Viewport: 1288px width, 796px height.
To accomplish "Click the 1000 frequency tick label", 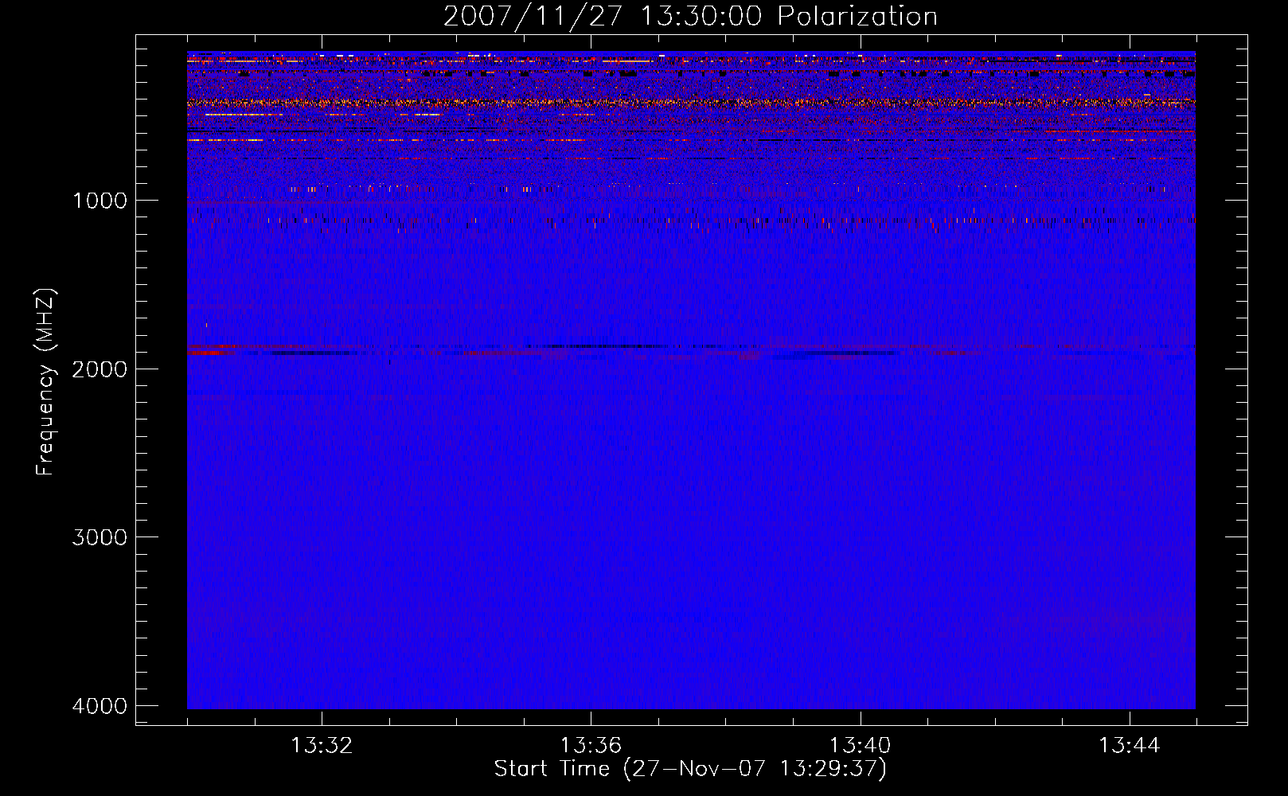I will (x=100, y=200).
